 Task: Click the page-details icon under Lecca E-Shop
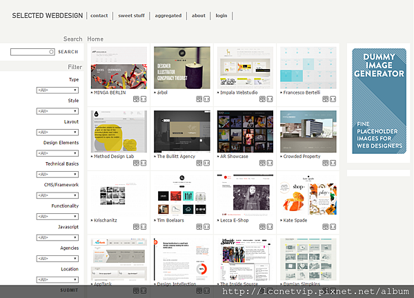[262, 226]
